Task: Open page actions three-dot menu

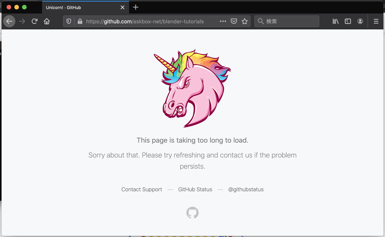Action: tap(223, 21)
